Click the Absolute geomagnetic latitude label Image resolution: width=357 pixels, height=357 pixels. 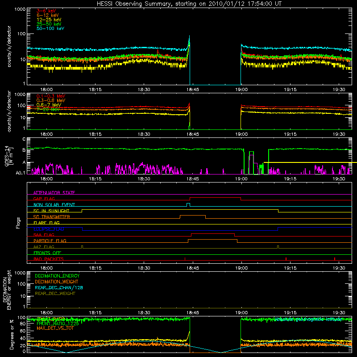pos(308,319)
